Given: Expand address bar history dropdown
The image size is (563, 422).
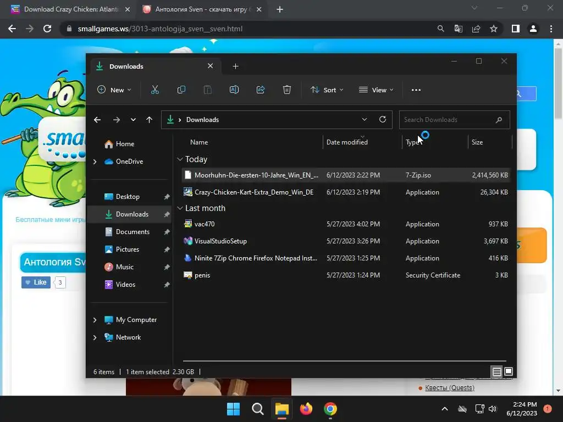Looking at the screenshot, I should (x=365, y=119).
